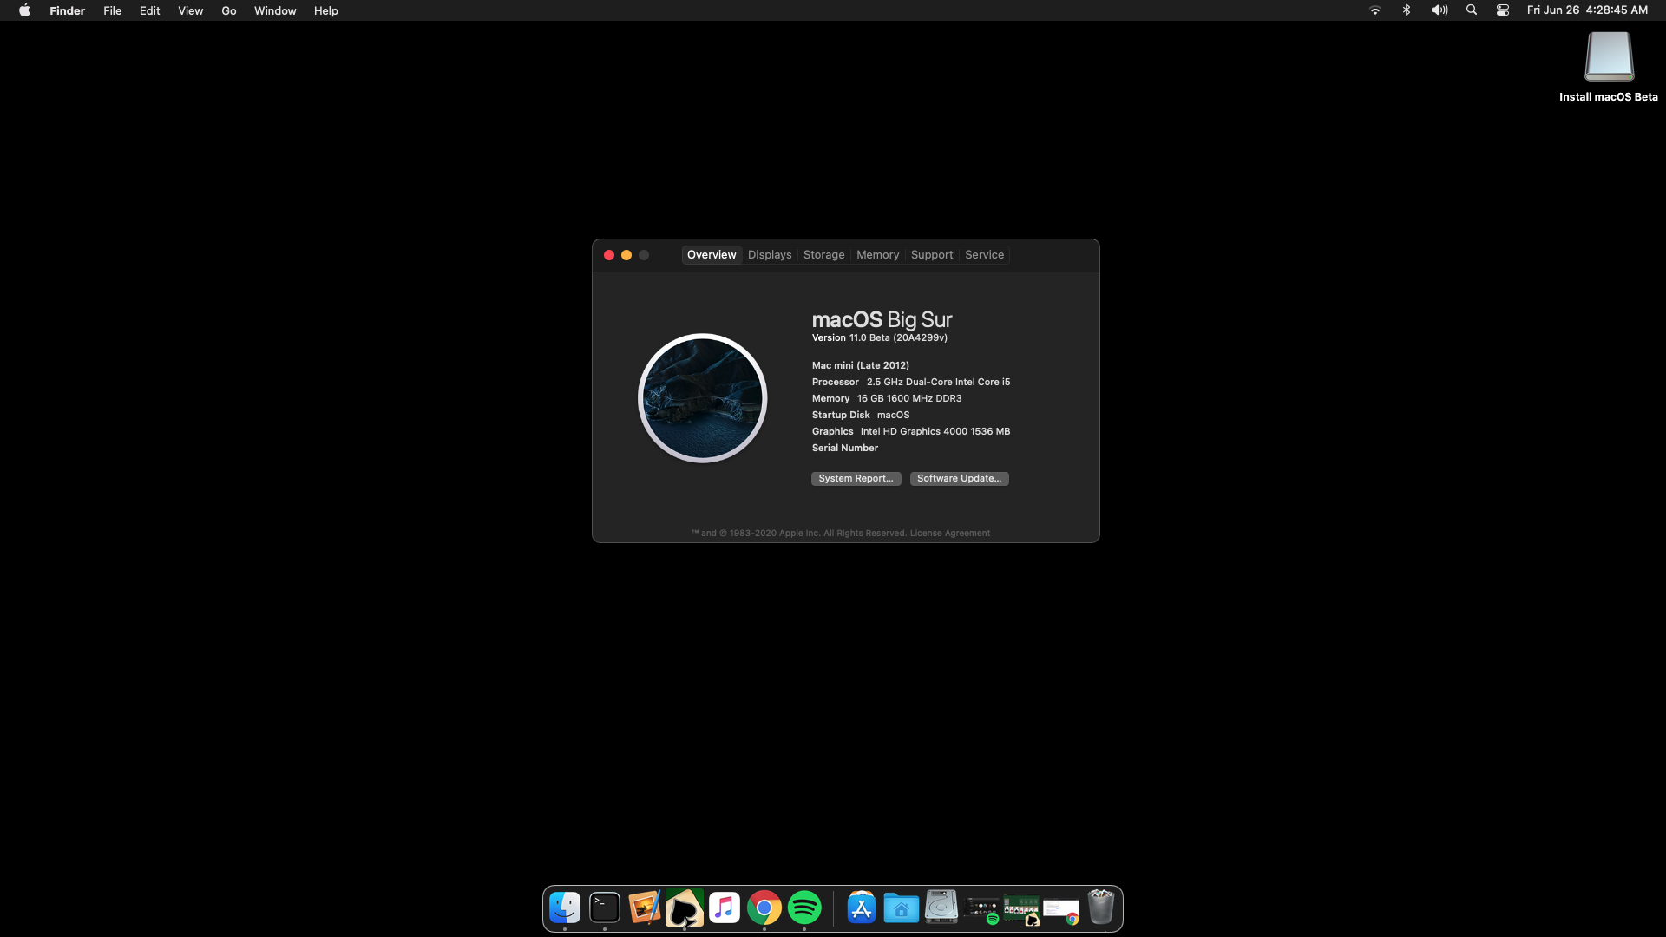
Task: Launch the Solitaire spade app in Dock
Action: click(685, 908)
